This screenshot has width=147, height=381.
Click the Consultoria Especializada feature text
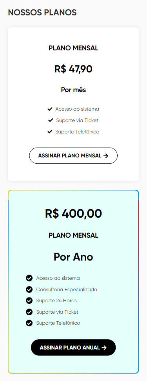[x=67, y=290]
